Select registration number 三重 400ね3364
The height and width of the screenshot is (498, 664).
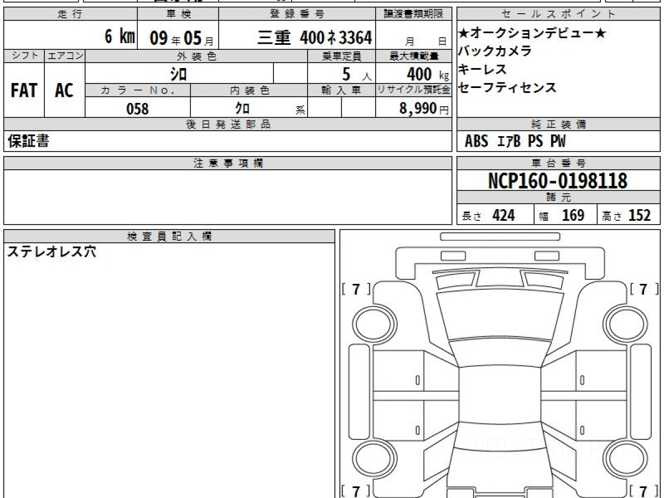(x=314, y=38)
